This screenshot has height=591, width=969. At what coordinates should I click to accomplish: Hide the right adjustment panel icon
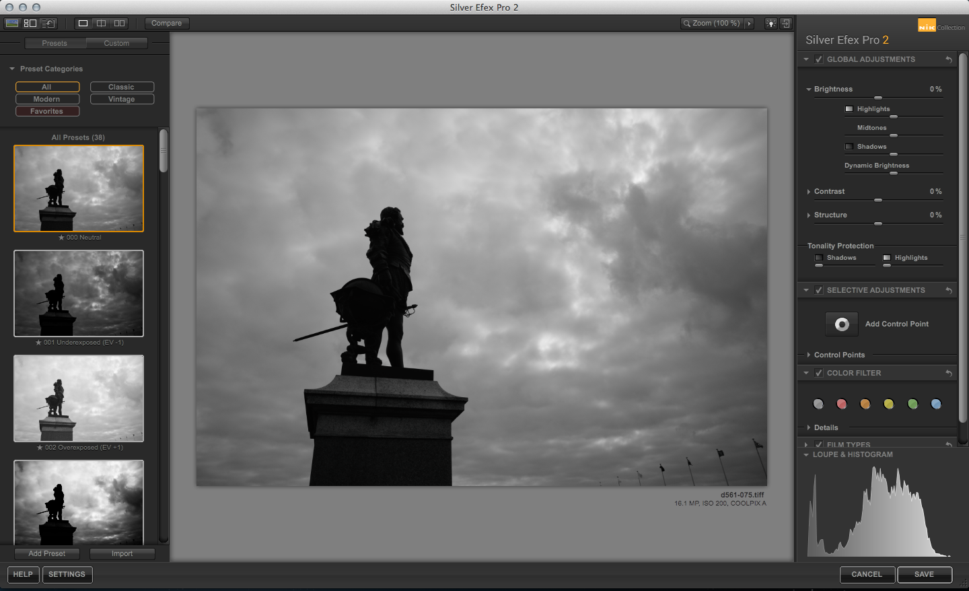[x=785, y=23]
